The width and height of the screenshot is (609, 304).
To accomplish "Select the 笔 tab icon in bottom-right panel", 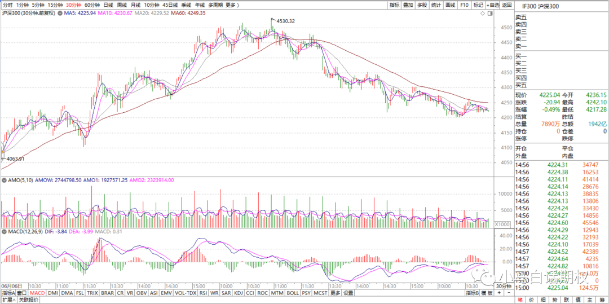I will click(x=520, y=300).
